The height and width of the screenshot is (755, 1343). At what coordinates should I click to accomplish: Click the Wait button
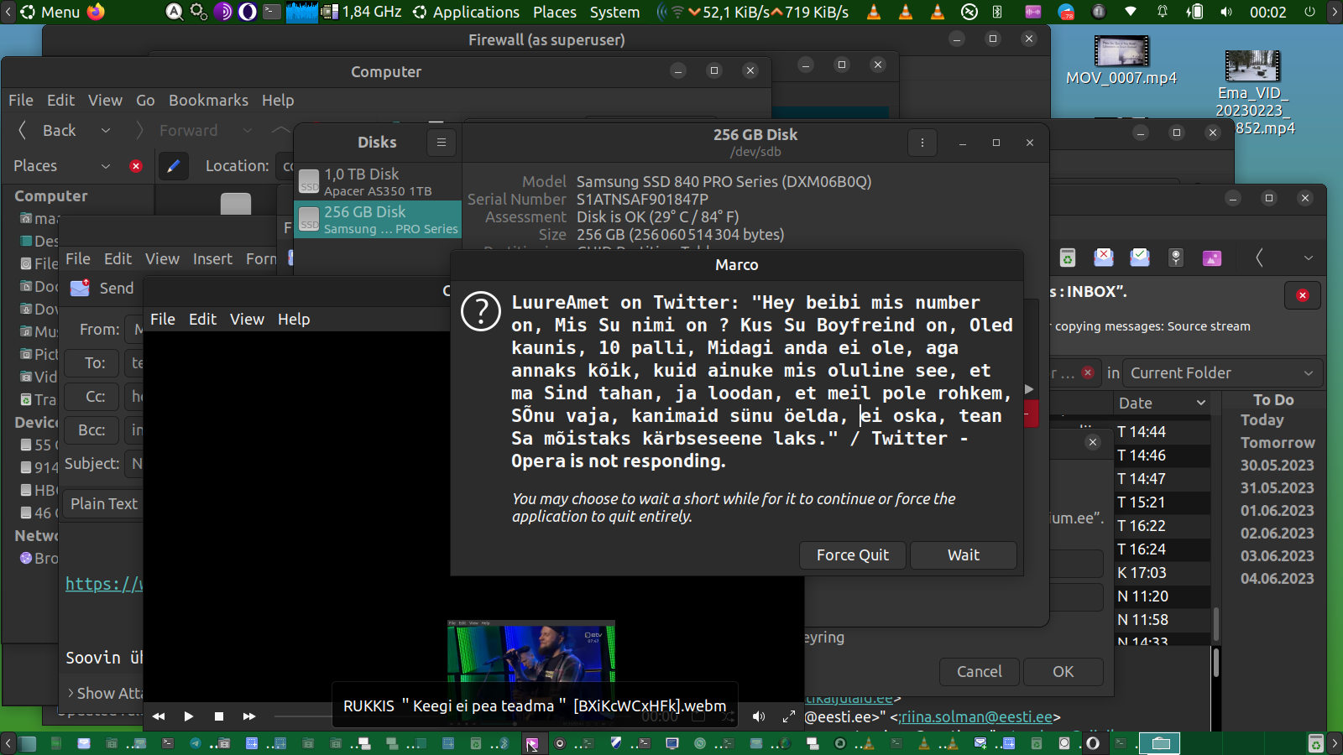point(963,555)
